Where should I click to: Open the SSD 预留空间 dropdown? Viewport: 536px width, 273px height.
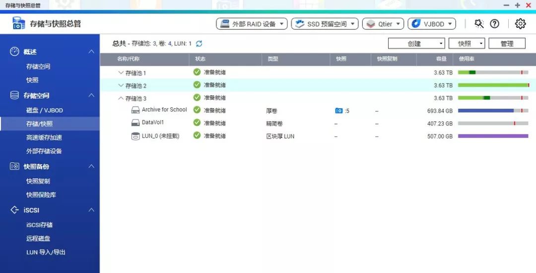tap(325, 24)
